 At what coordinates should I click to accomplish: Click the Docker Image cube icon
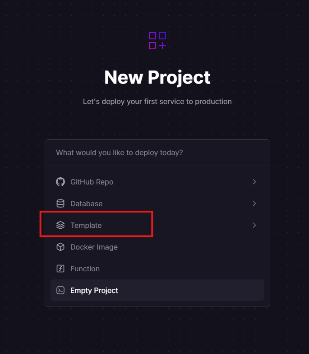60,247
